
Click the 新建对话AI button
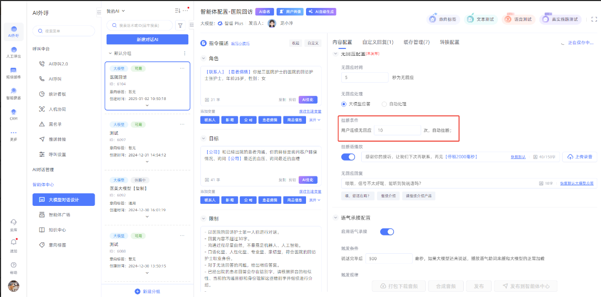147,39
